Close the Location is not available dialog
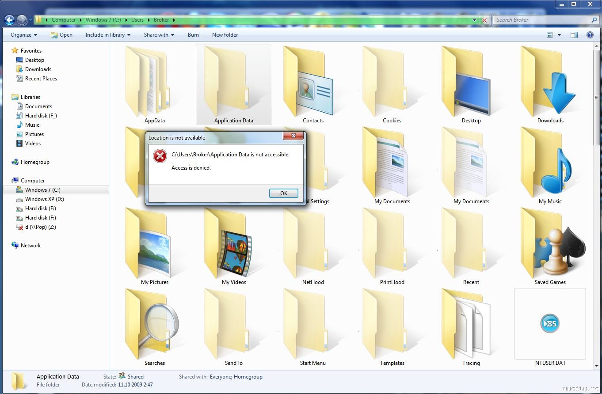The height and width of the screenshot is (394, 602). pos(293,136)
